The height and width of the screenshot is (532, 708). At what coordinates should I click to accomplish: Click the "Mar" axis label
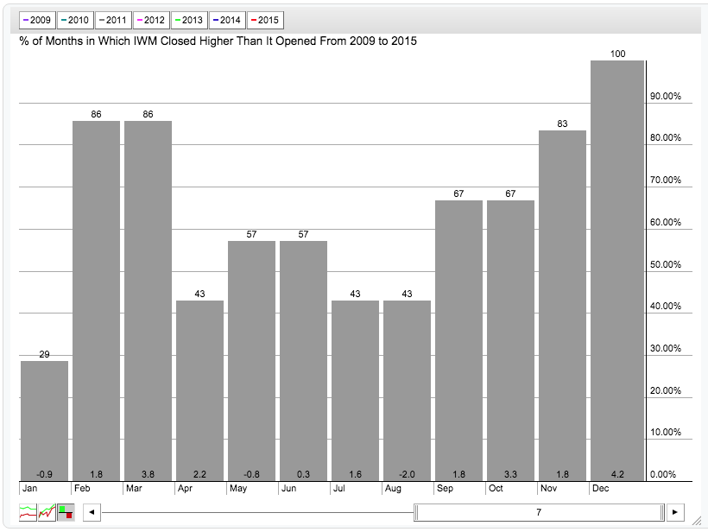click(x=134, y=488)
